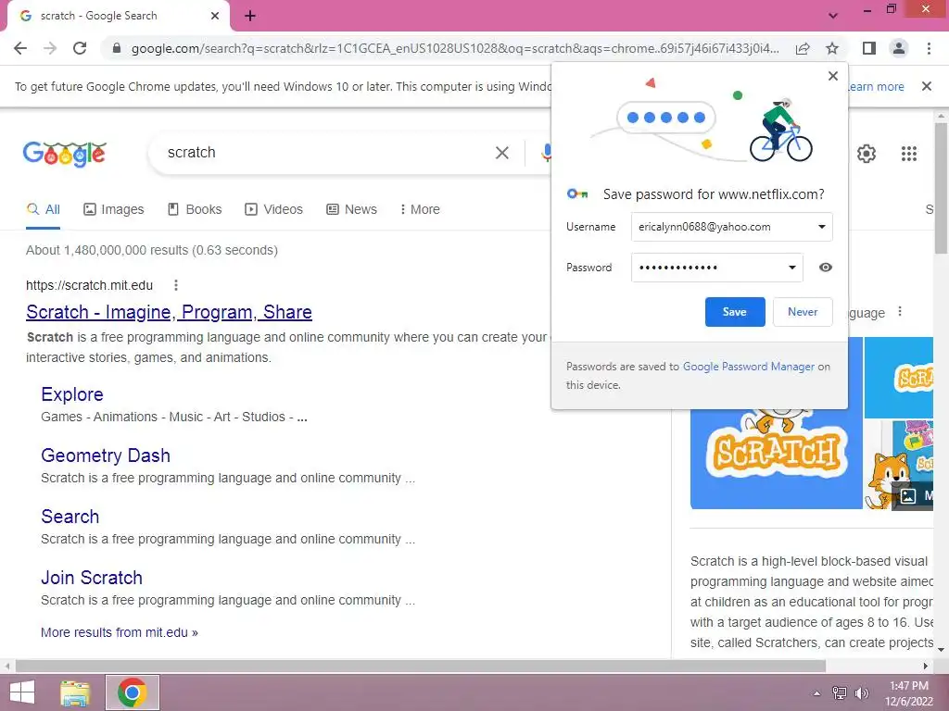Image resolution: width=949 pixels, height=711 pixels.
Task: Open the Chrome profile avatar
Action: [x=899, y=48]
